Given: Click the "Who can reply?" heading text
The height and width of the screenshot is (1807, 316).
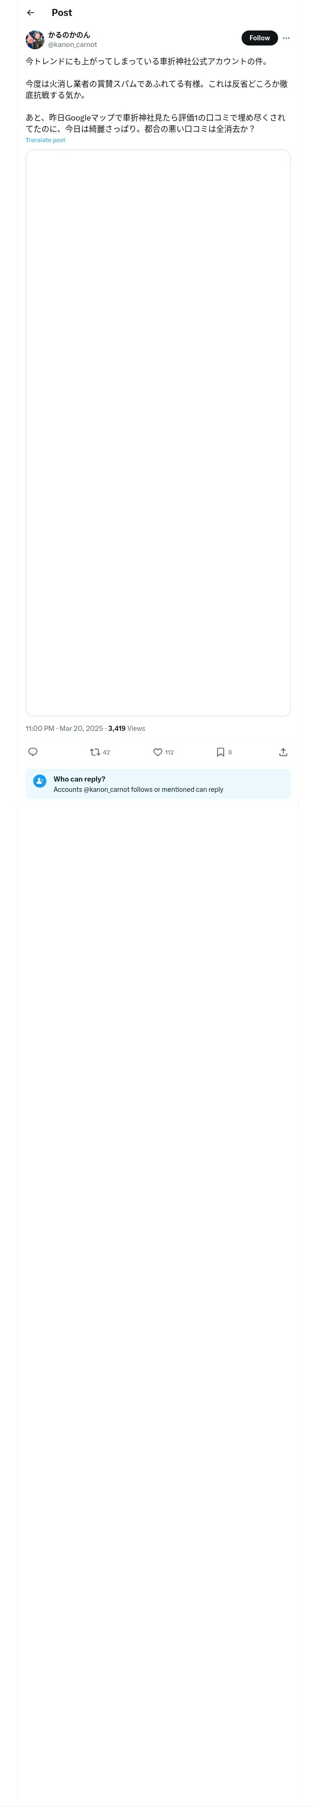Looking at the screenshot, I should pos(79,779).
